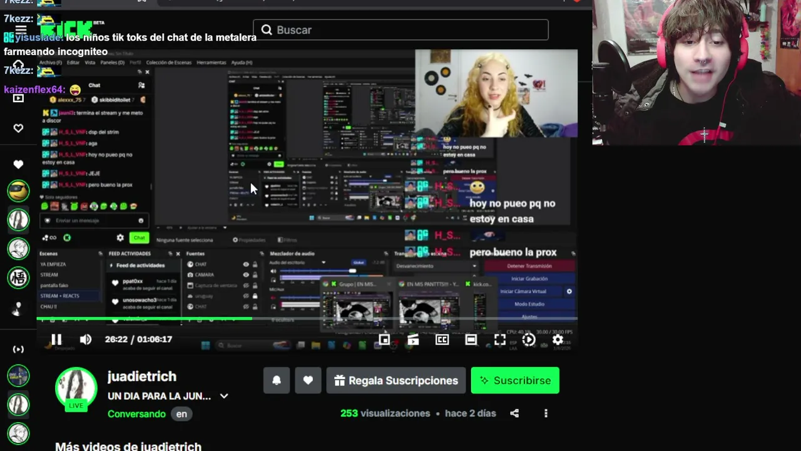The height and width of the screenshot is (451, 801).
Task: Open the Audio del escritorio dropdown arrow
Action: 324,262
